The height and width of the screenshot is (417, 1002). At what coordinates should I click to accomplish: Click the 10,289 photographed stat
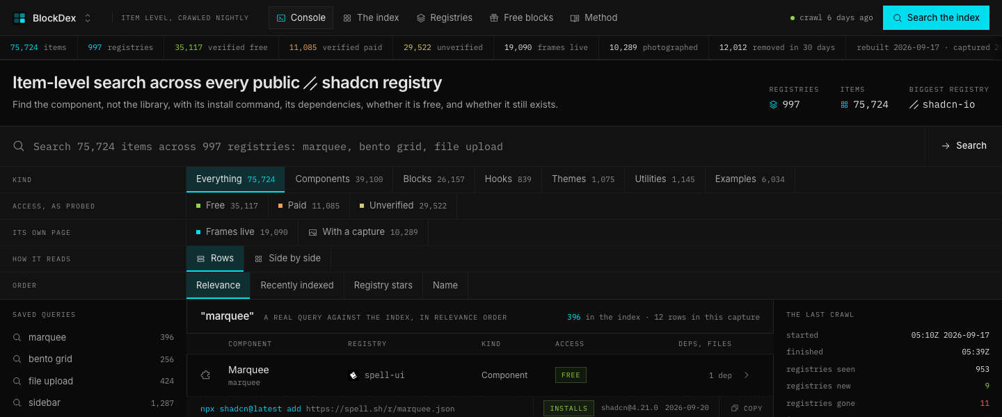(x=653, y=47)
